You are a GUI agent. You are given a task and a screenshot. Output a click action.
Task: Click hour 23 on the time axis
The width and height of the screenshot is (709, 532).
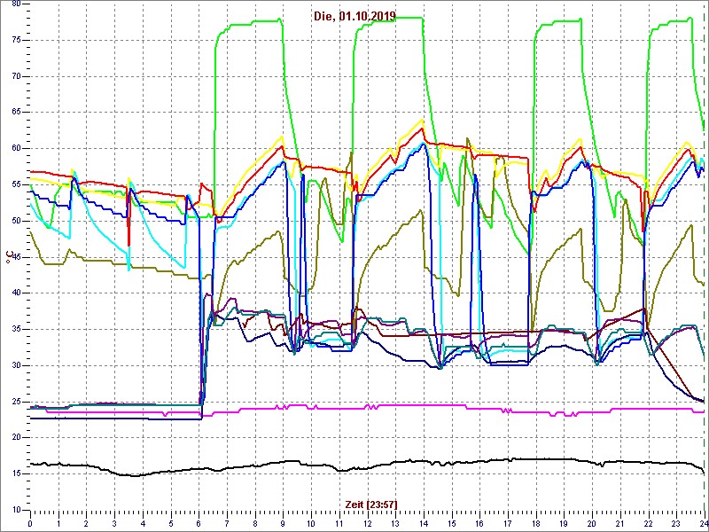click(x=675, y=523)
